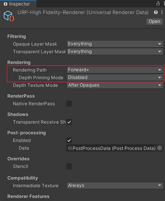Open the Depth Texture Mode dropdown

(x=115, y=85)
